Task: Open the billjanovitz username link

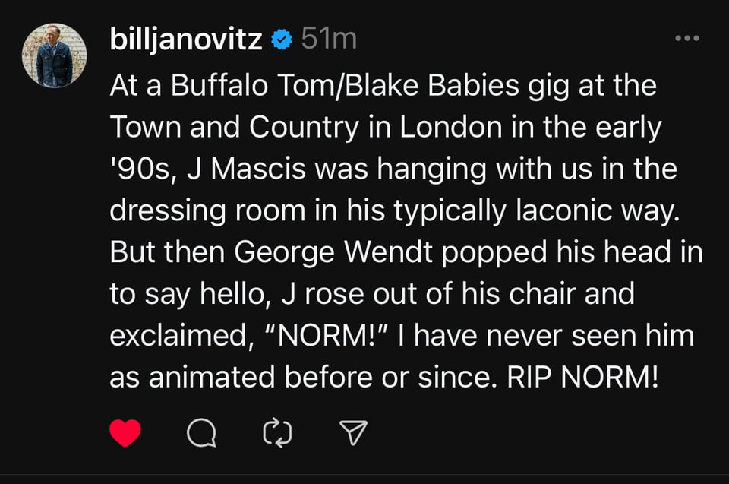Action: [x=186, y=40]
